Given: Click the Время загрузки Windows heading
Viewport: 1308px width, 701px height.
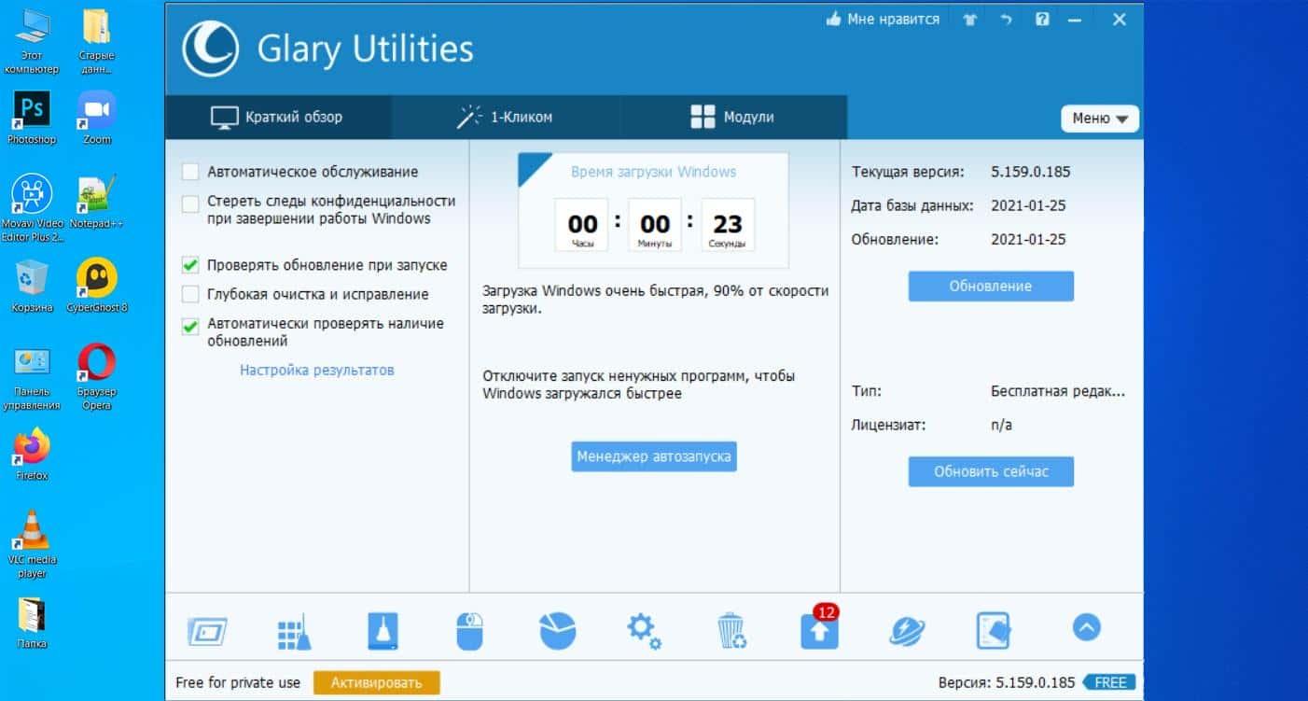Looking at the screenshot, I should [653, 172].
